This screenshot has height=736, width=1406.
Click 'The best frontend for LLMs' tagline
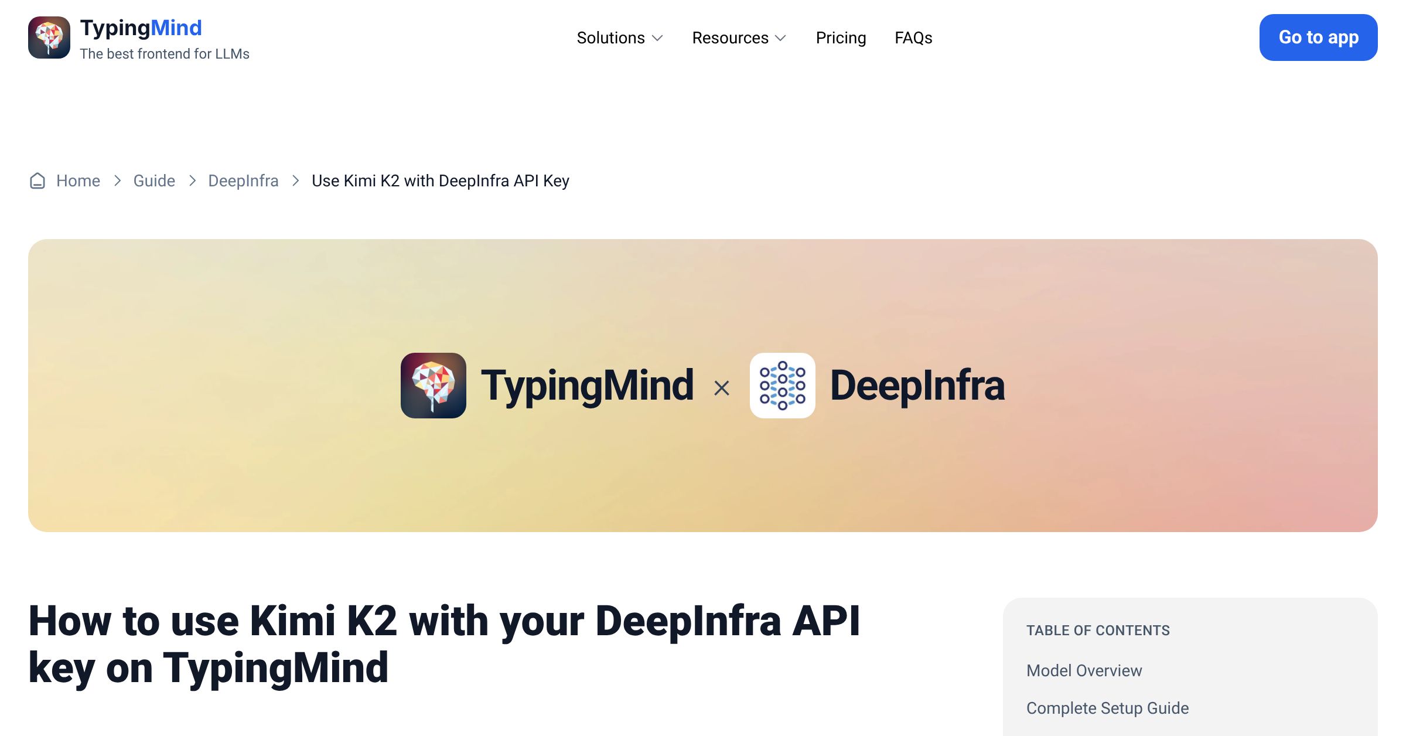point(165,54)
